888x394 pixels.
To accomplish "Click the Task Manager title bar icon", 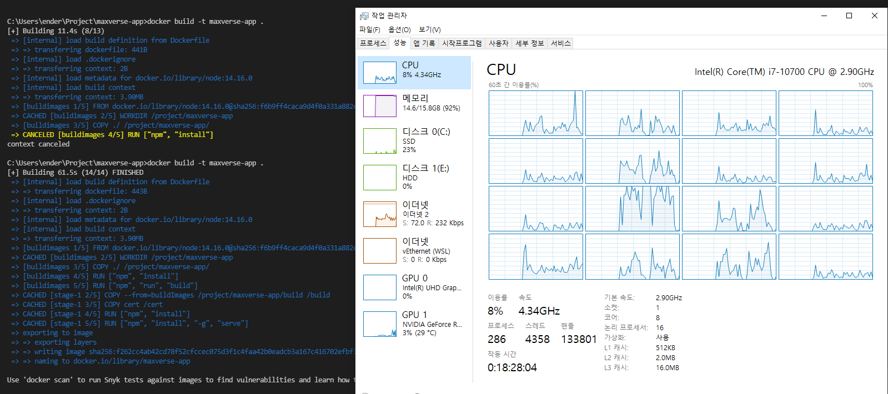I will click(x=364, y=16).
